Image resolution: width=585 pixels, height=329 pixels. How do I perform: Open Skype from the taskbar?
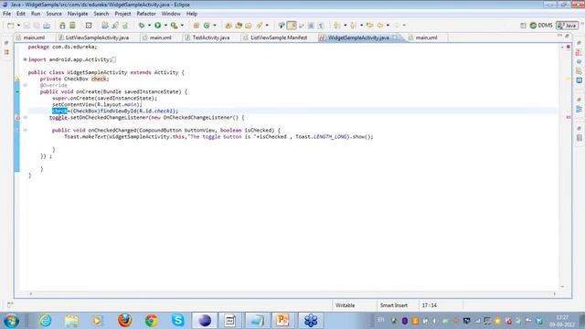coord(178,321)
